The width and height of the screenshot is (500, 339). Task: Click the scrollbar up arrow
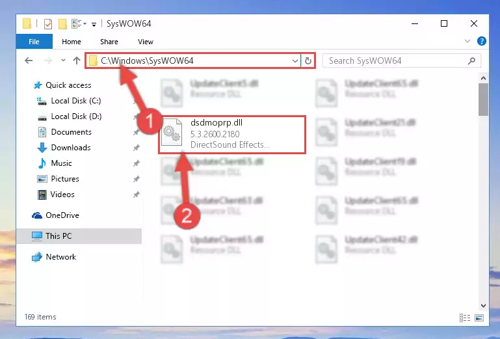pyautogui.click(x=483, y=78)
